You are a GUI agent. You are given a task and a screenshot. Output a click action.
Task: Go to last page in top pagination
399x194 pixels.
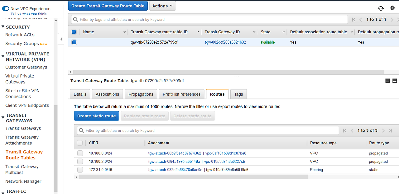point(398,20)
